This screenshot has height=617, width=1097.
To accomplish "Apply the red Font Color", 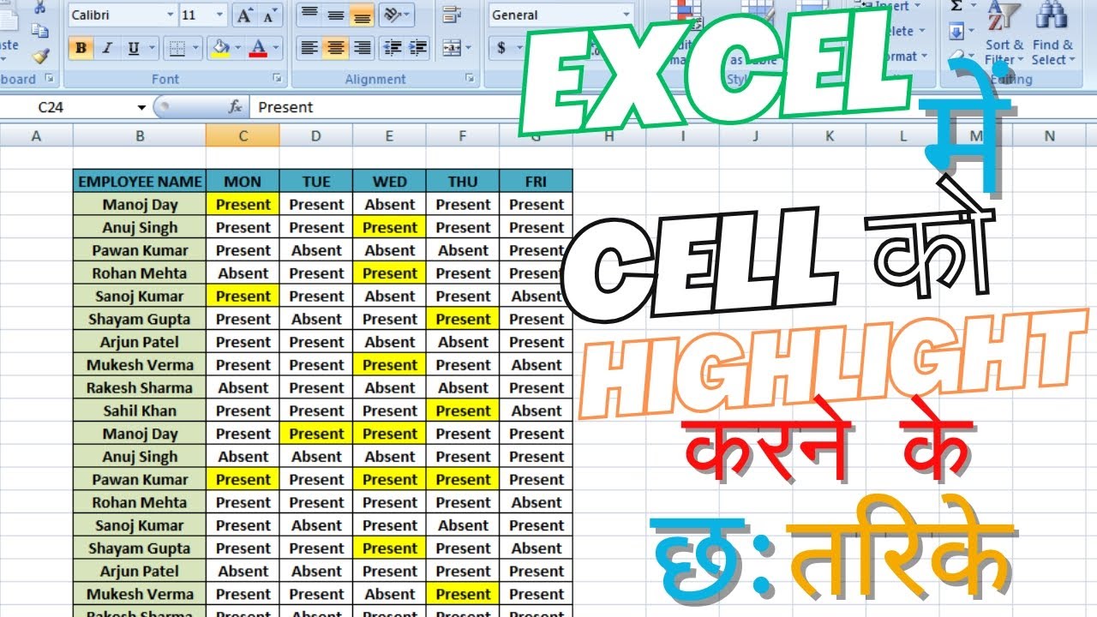I will tap(258, 48).
